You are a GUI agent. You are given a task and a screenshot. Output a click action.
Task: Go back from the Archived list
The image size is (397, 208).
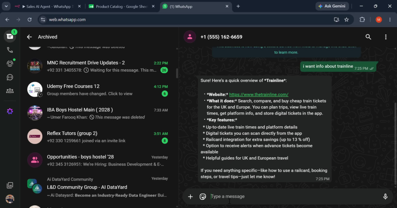coord(29,37)
